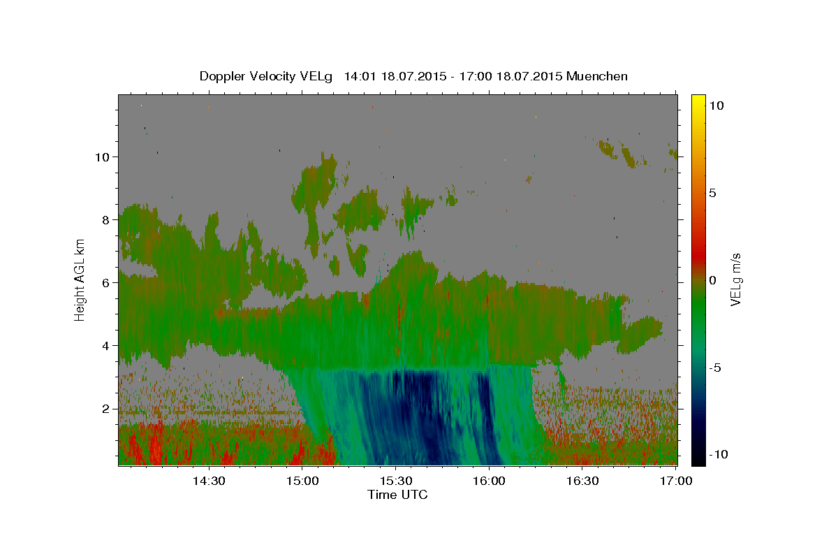Click the height axis label '10'
838x559 pixels.
tap(103, 157)
